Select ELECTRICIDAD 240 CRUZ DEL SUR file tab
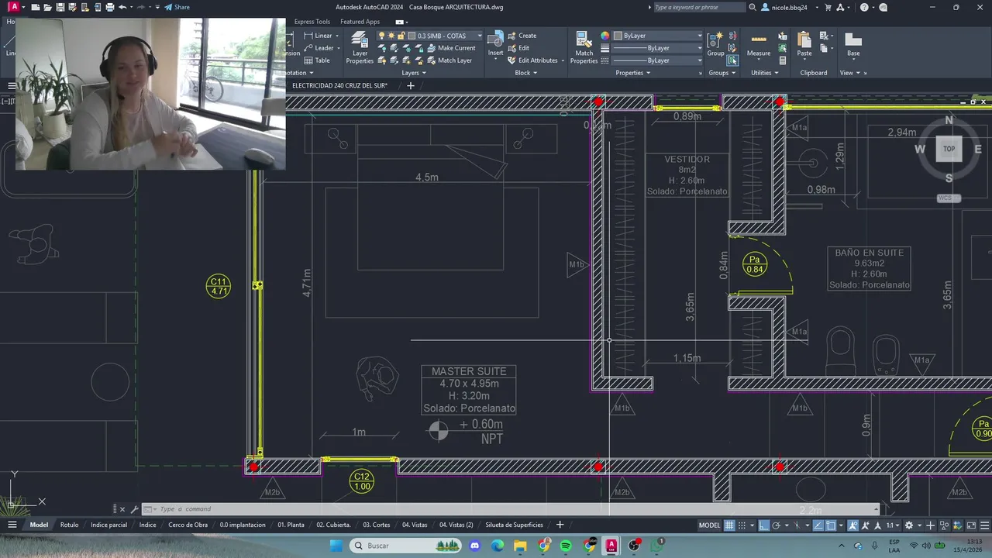Viewport: 992px width, 558px height. point(339,85)
